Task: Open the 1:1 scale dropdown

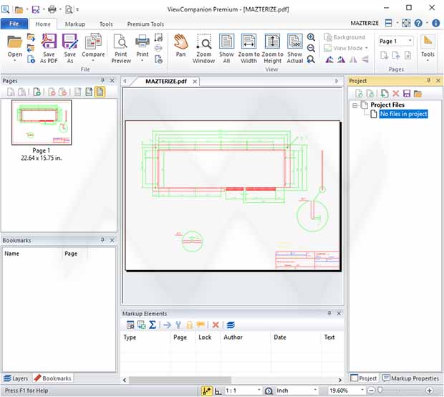Action: [259, 391]
